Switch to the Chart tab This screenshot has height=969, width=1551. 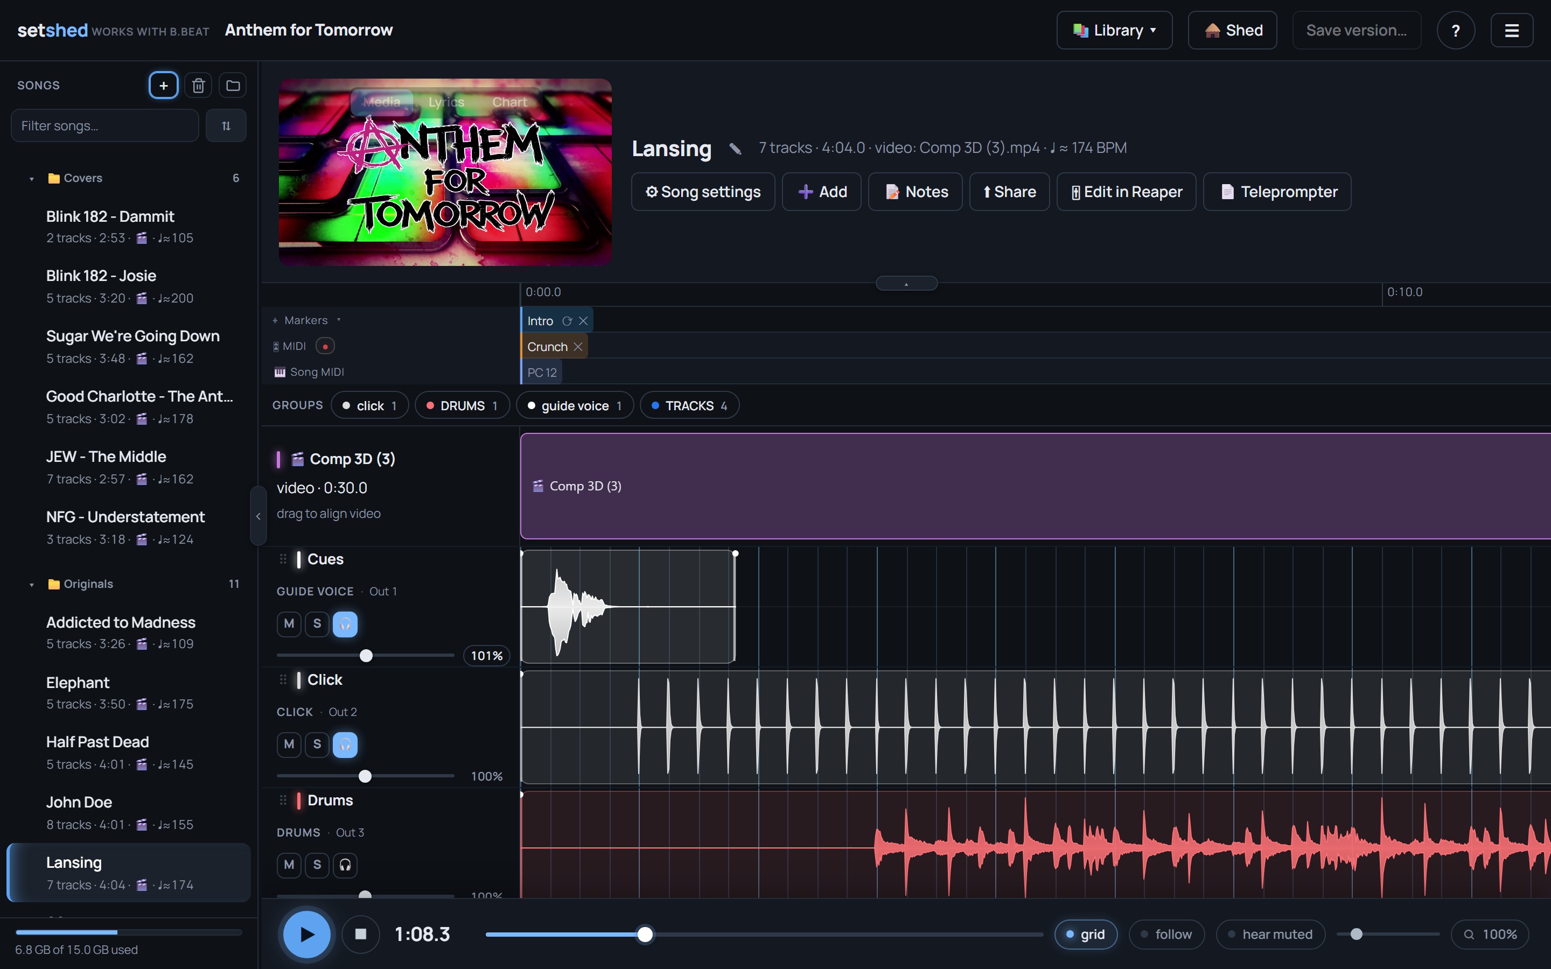coord(509,102)
